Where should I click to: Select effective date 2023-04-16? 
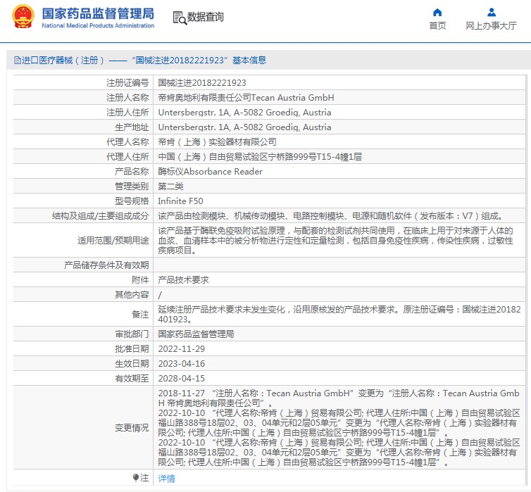(181, 364)
